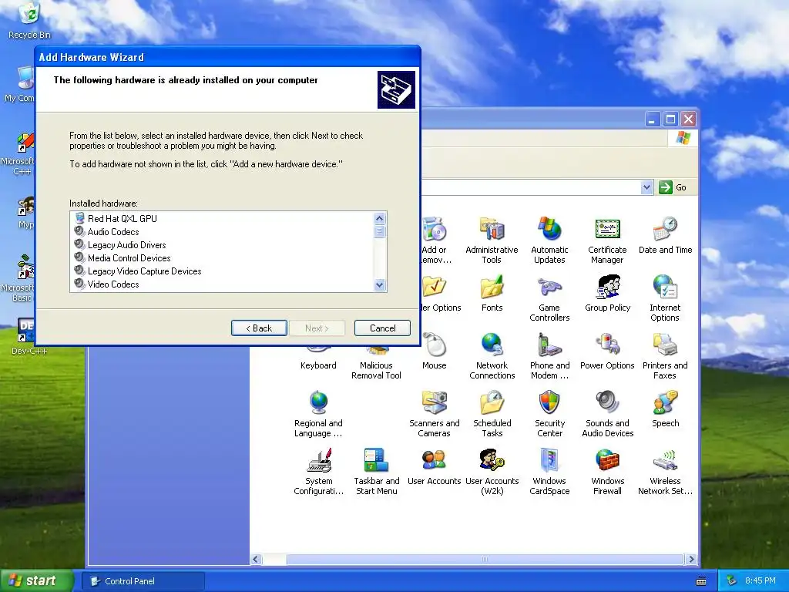Screen dimensions: 789x592
Task: Click Cancel in Add Hardware Wizard
Action: (382, 328)
